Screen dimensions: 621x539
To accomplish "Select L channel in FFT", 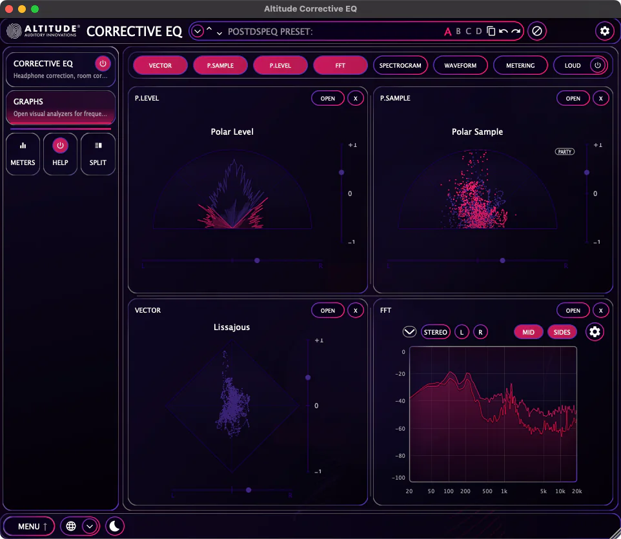I will click(x=462, y=332).
